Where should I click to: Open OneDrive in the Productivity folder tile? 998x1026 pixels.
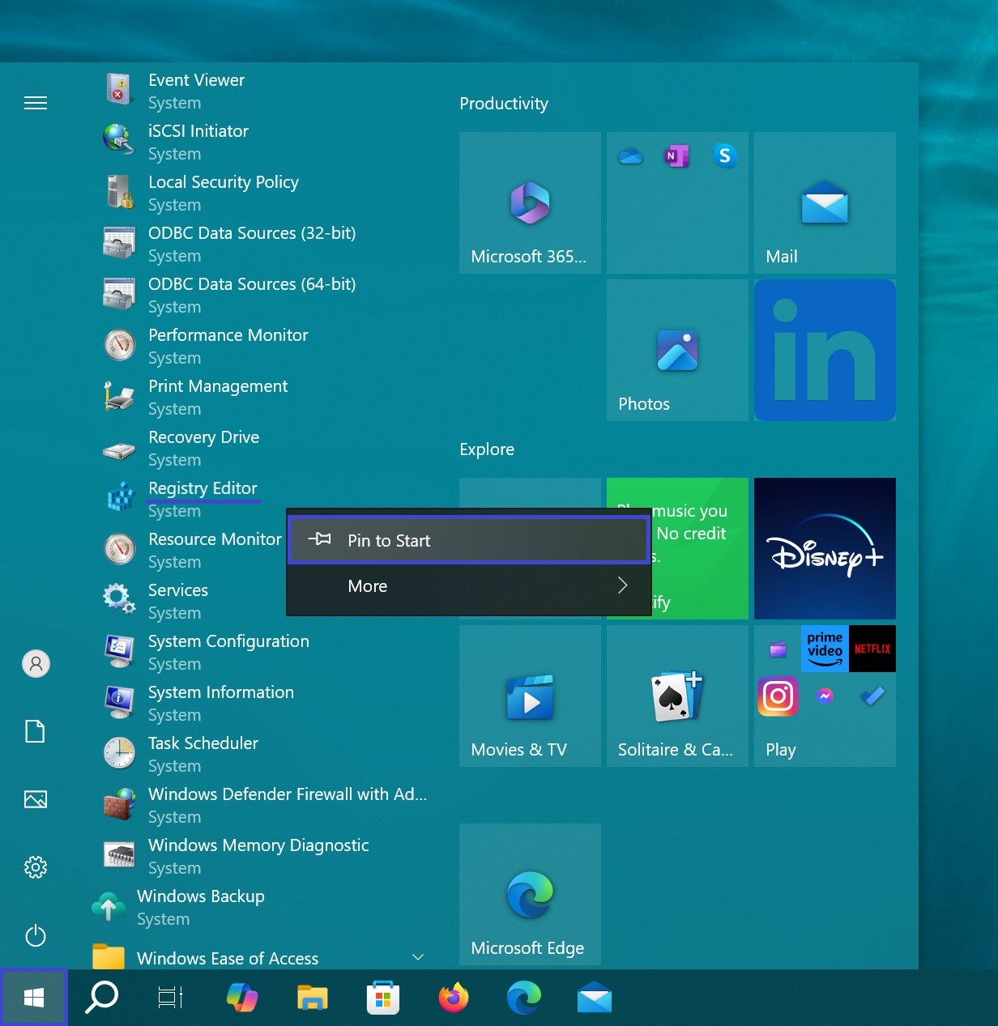coord(629,155)
